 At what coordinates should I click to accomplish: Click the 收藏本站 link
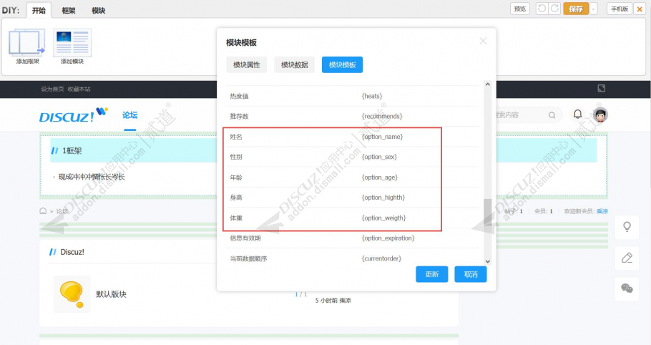point(79,89)
